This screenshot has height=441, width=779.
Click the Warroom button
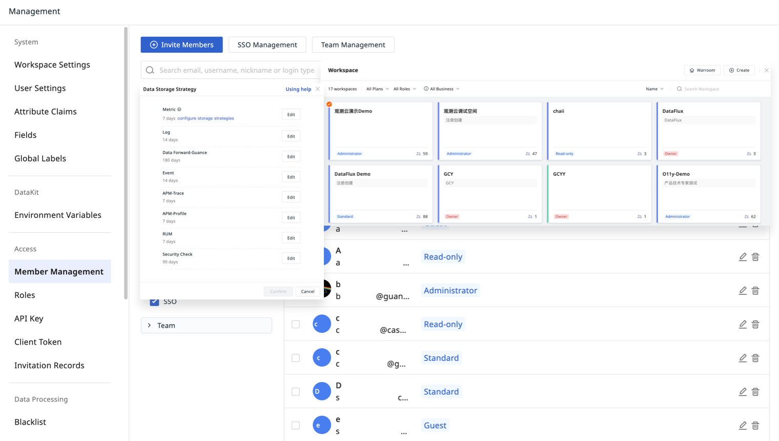pyautogui.click(x=702, y=70)
